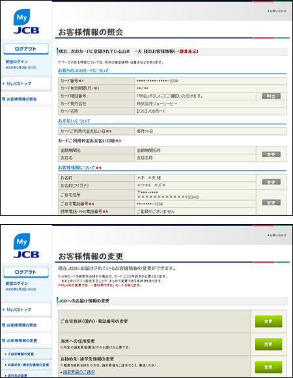Open 諸変更届のご請求 link

pos(79,372)
